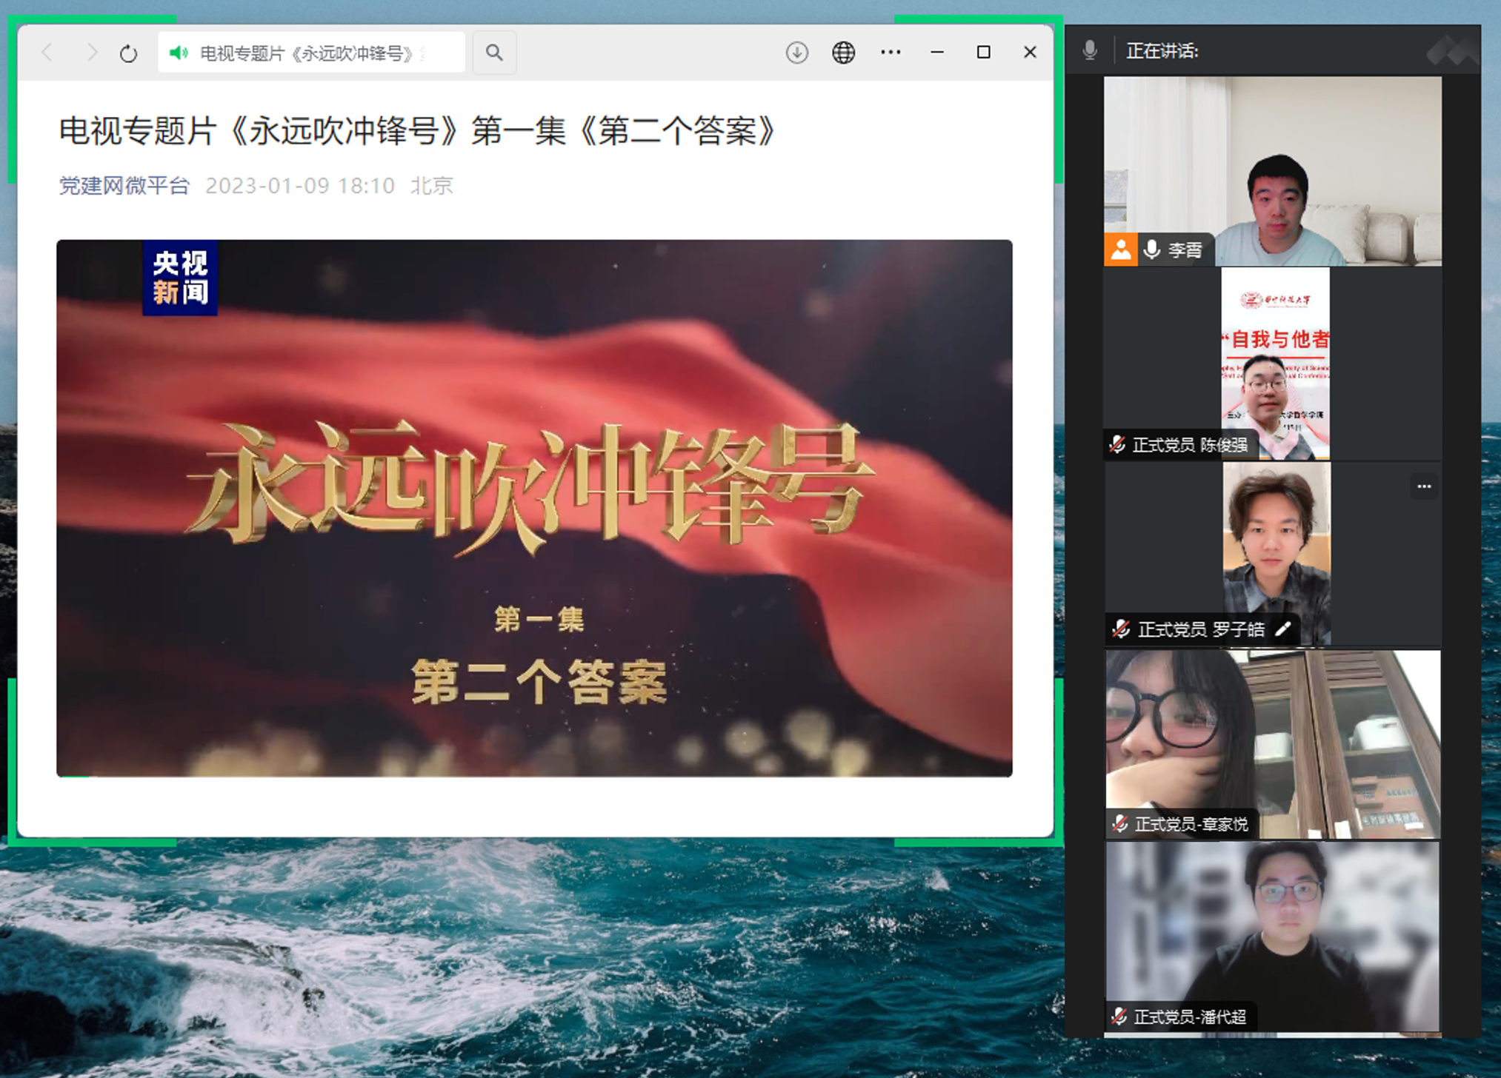This screenshot has height=1078, width=1501.
Task: Reload the article page
Action: tap(129, 53)
